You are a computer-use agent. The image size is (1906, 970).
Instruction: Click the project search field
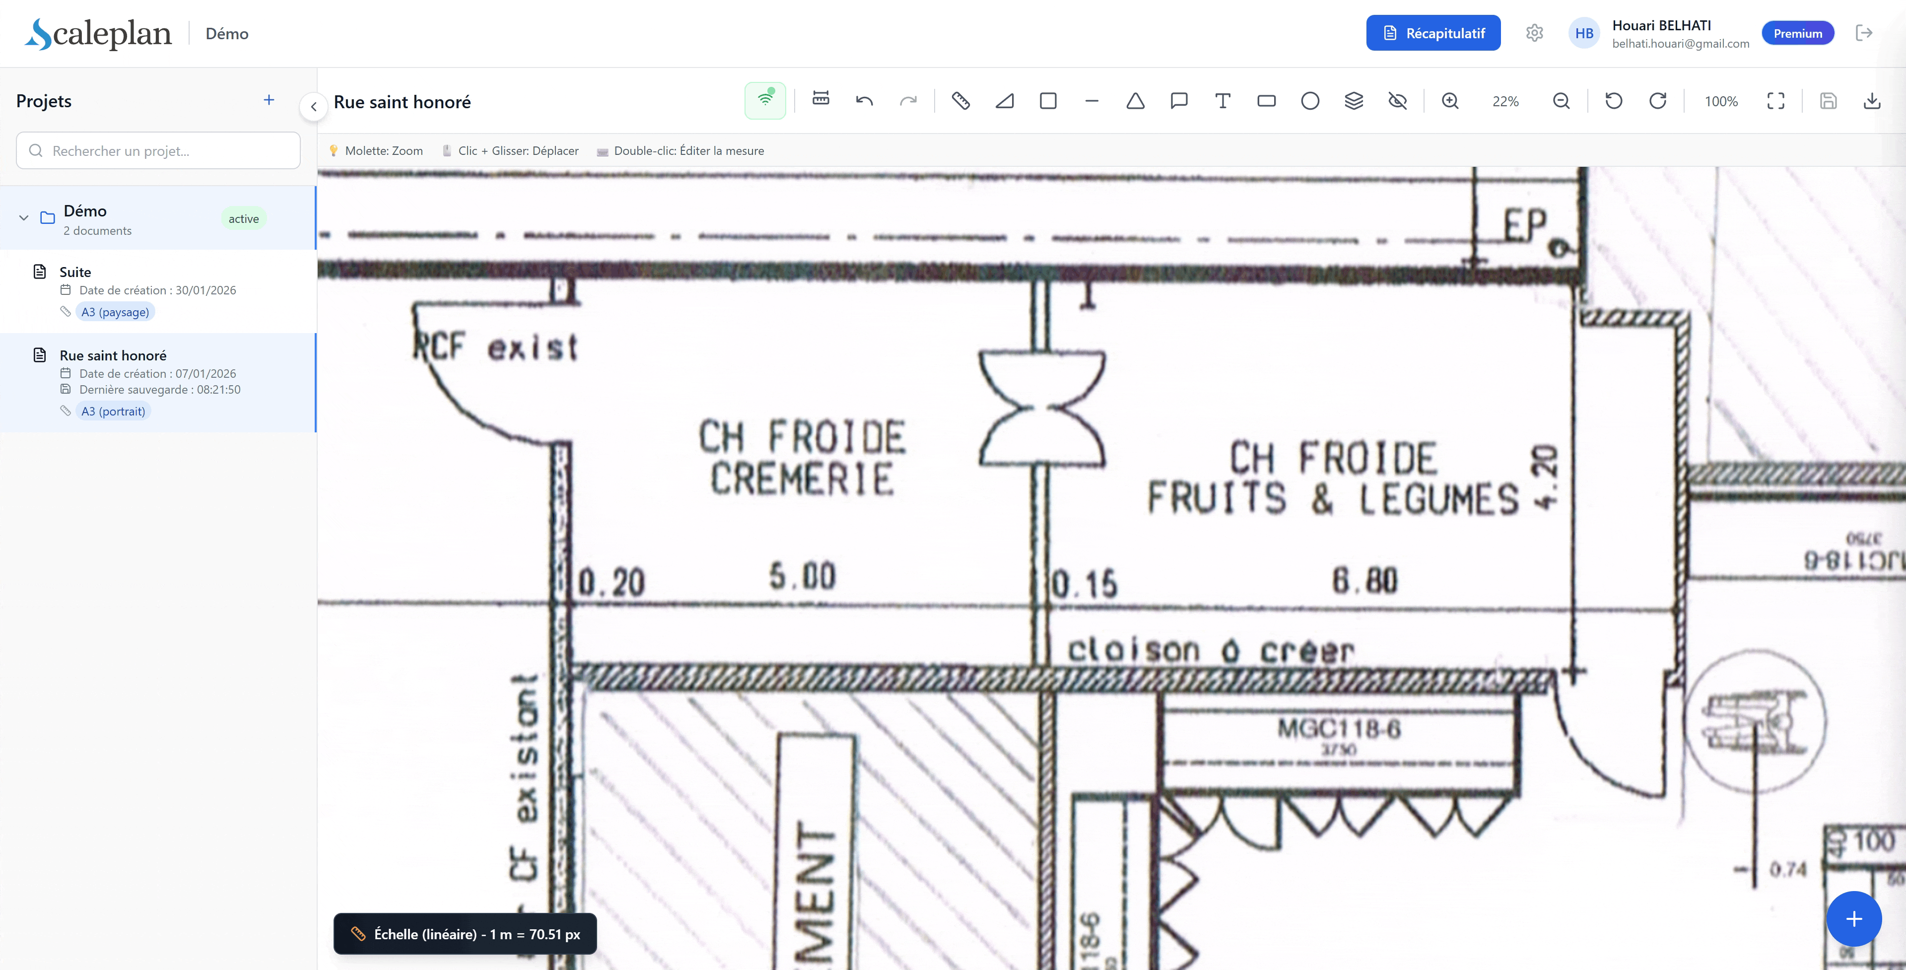coord(158,151)
